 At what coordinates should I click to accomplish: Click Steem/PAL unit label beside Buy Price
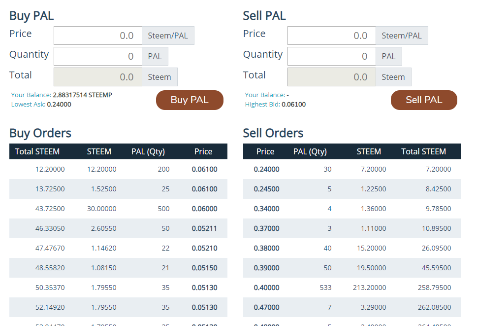(168, 36)
